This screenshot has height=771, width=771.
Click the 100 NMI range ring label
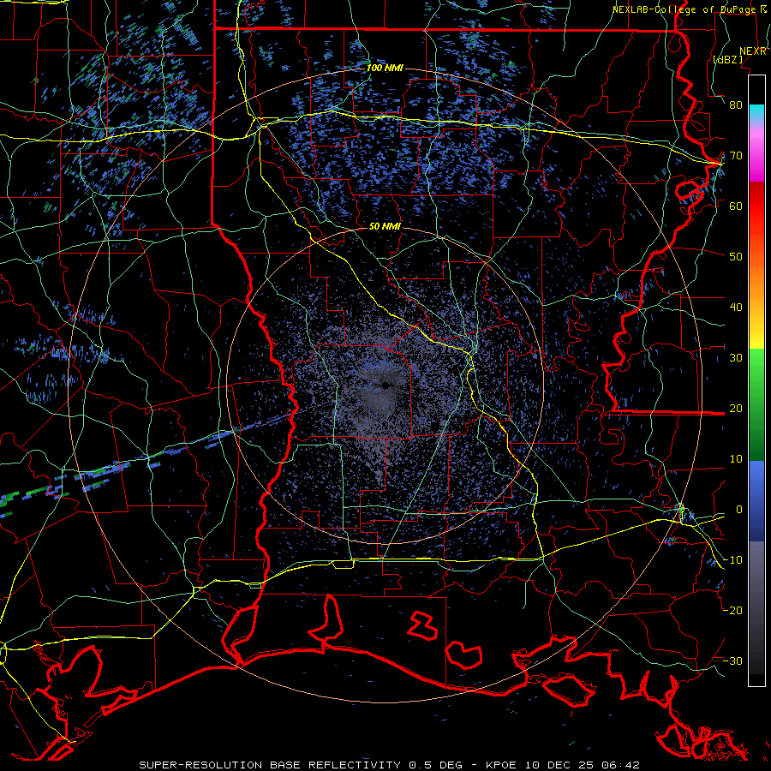click(x=385, y=68)
